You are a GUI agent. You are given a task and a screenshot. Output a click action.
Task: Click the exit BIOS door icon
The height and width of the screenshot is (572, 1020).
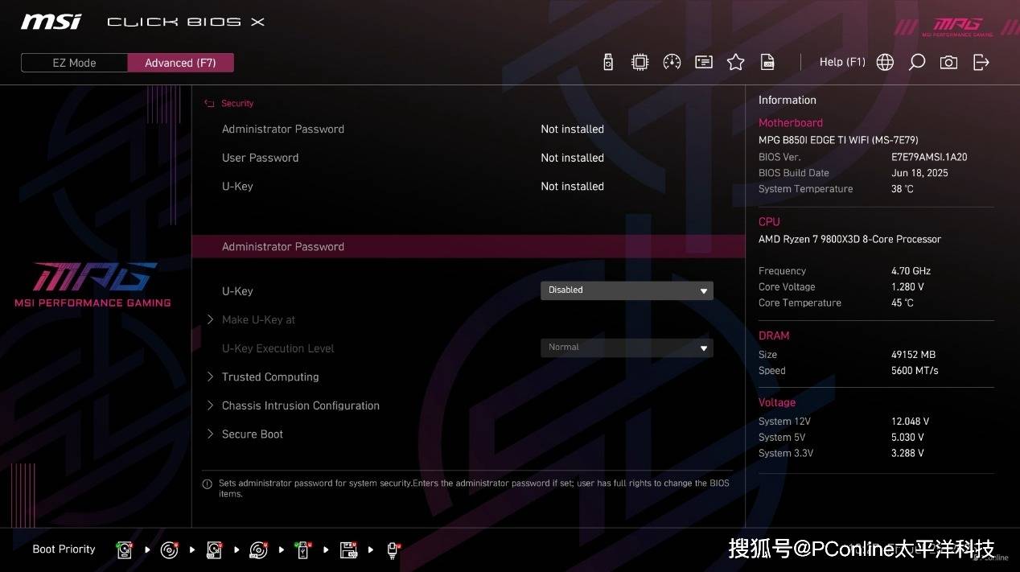tap(981, 62)
